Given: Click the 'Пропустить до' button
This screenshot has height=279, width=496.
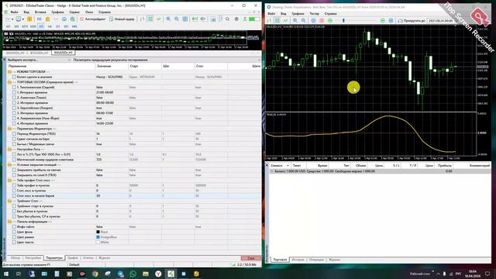Looking at the screenshot, I should [x=412, y=21].
